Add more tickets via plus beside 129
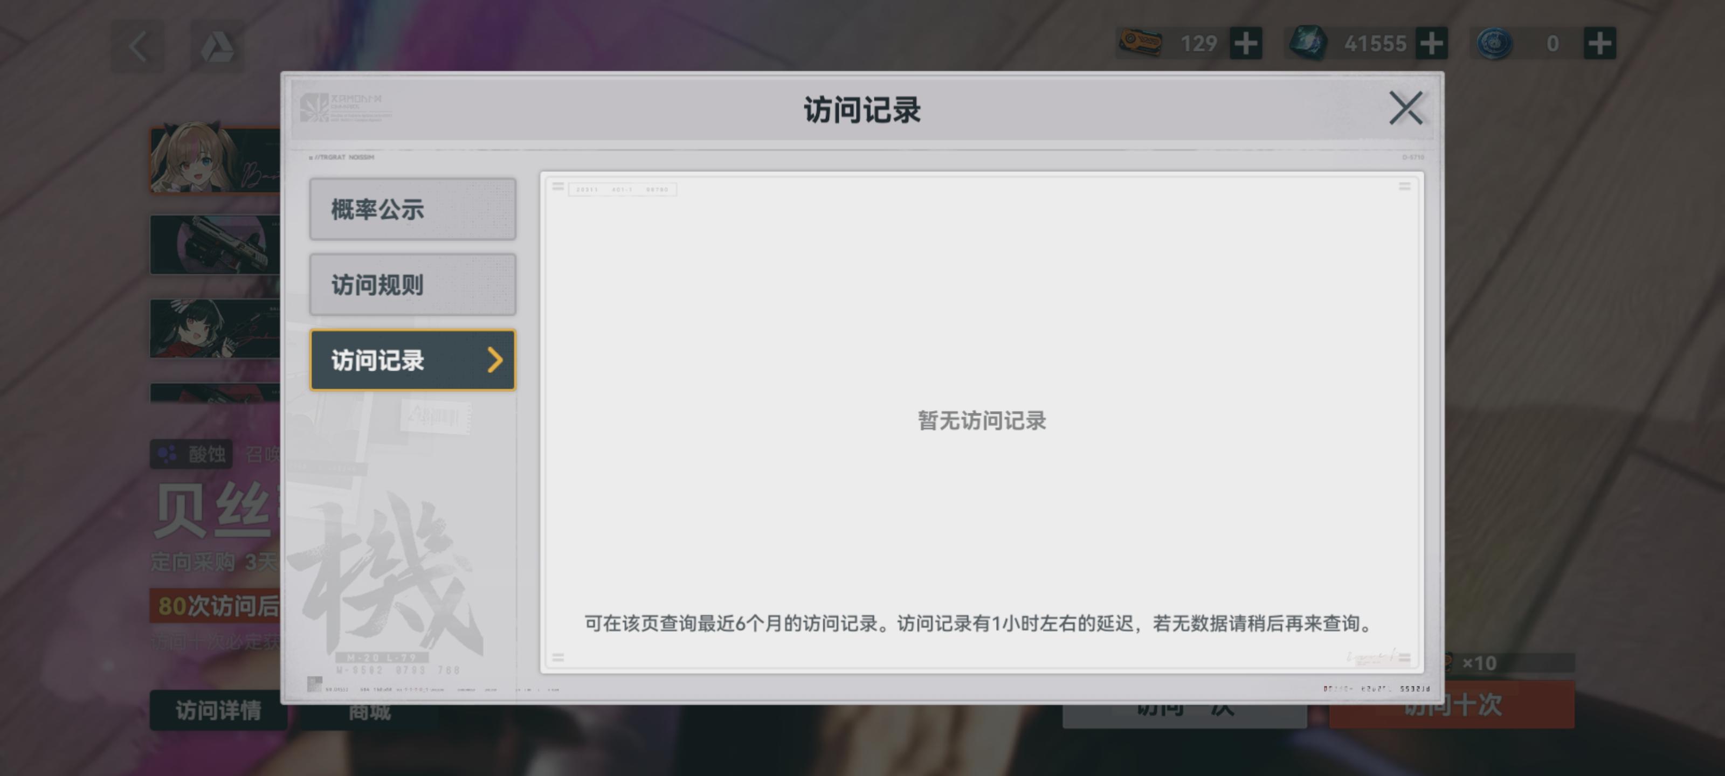Screen dimensions: 1725x776 (x=1246, y=44)
